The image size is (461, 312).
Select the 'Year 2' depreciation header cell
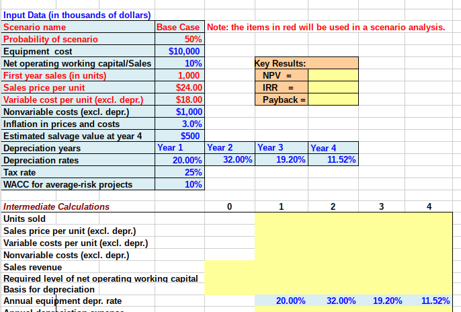coord(230,148)
